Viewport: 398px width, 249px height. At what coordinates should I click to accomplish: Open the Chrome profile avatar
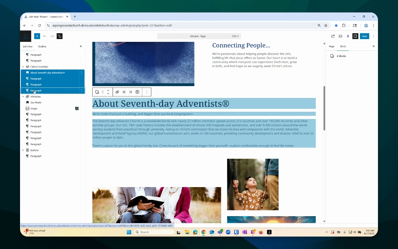point(366,25)
